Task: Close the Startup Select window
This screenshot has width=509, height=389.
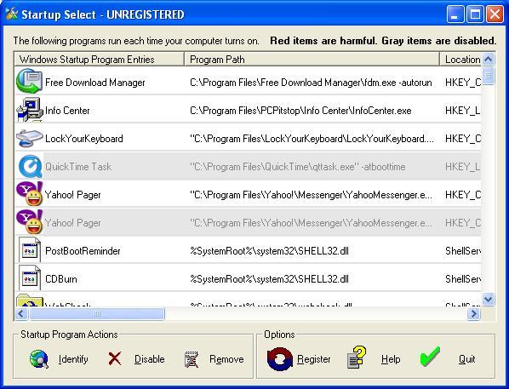Action: click(x=495, y=14)
